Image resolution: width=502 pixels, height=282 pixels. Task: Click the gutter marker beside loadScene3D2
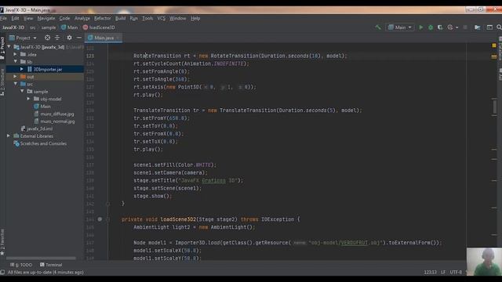click(100, 219)
